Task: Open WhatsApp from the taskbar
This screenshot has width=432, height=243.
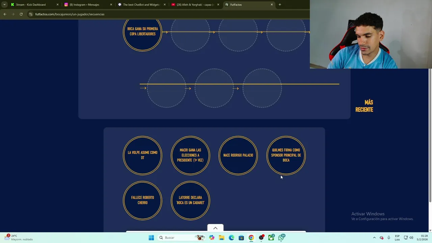Action: [281, 238]
